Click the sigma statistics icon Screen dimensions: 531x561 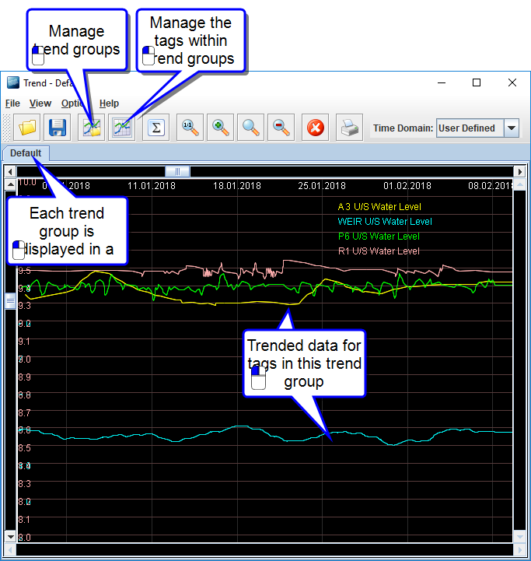click(155, 128)
